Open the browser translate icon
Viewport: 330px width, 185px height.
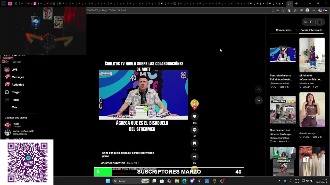[x=278, y=10]
